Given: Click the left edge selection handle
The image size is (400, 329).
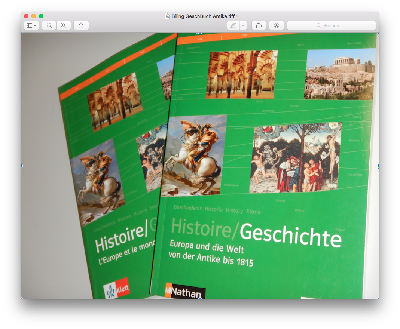Looking at the screenshot, I should tap(21, 166).
